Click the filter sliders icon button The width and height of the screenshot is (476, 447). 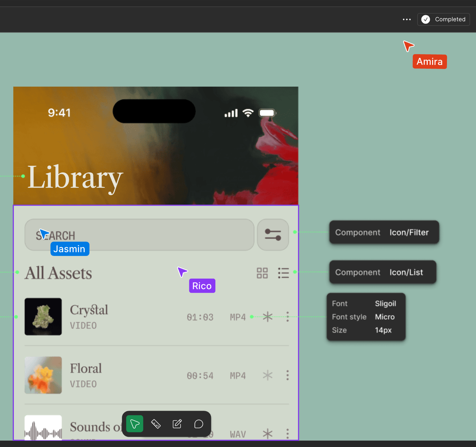(x=273, y=235)
